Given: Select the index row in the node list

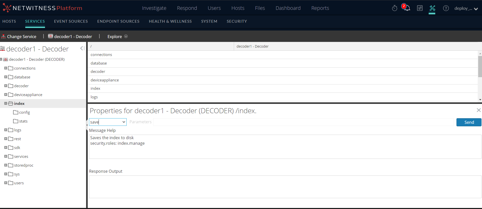Looking at the screenshot, I should click(283, 88).
